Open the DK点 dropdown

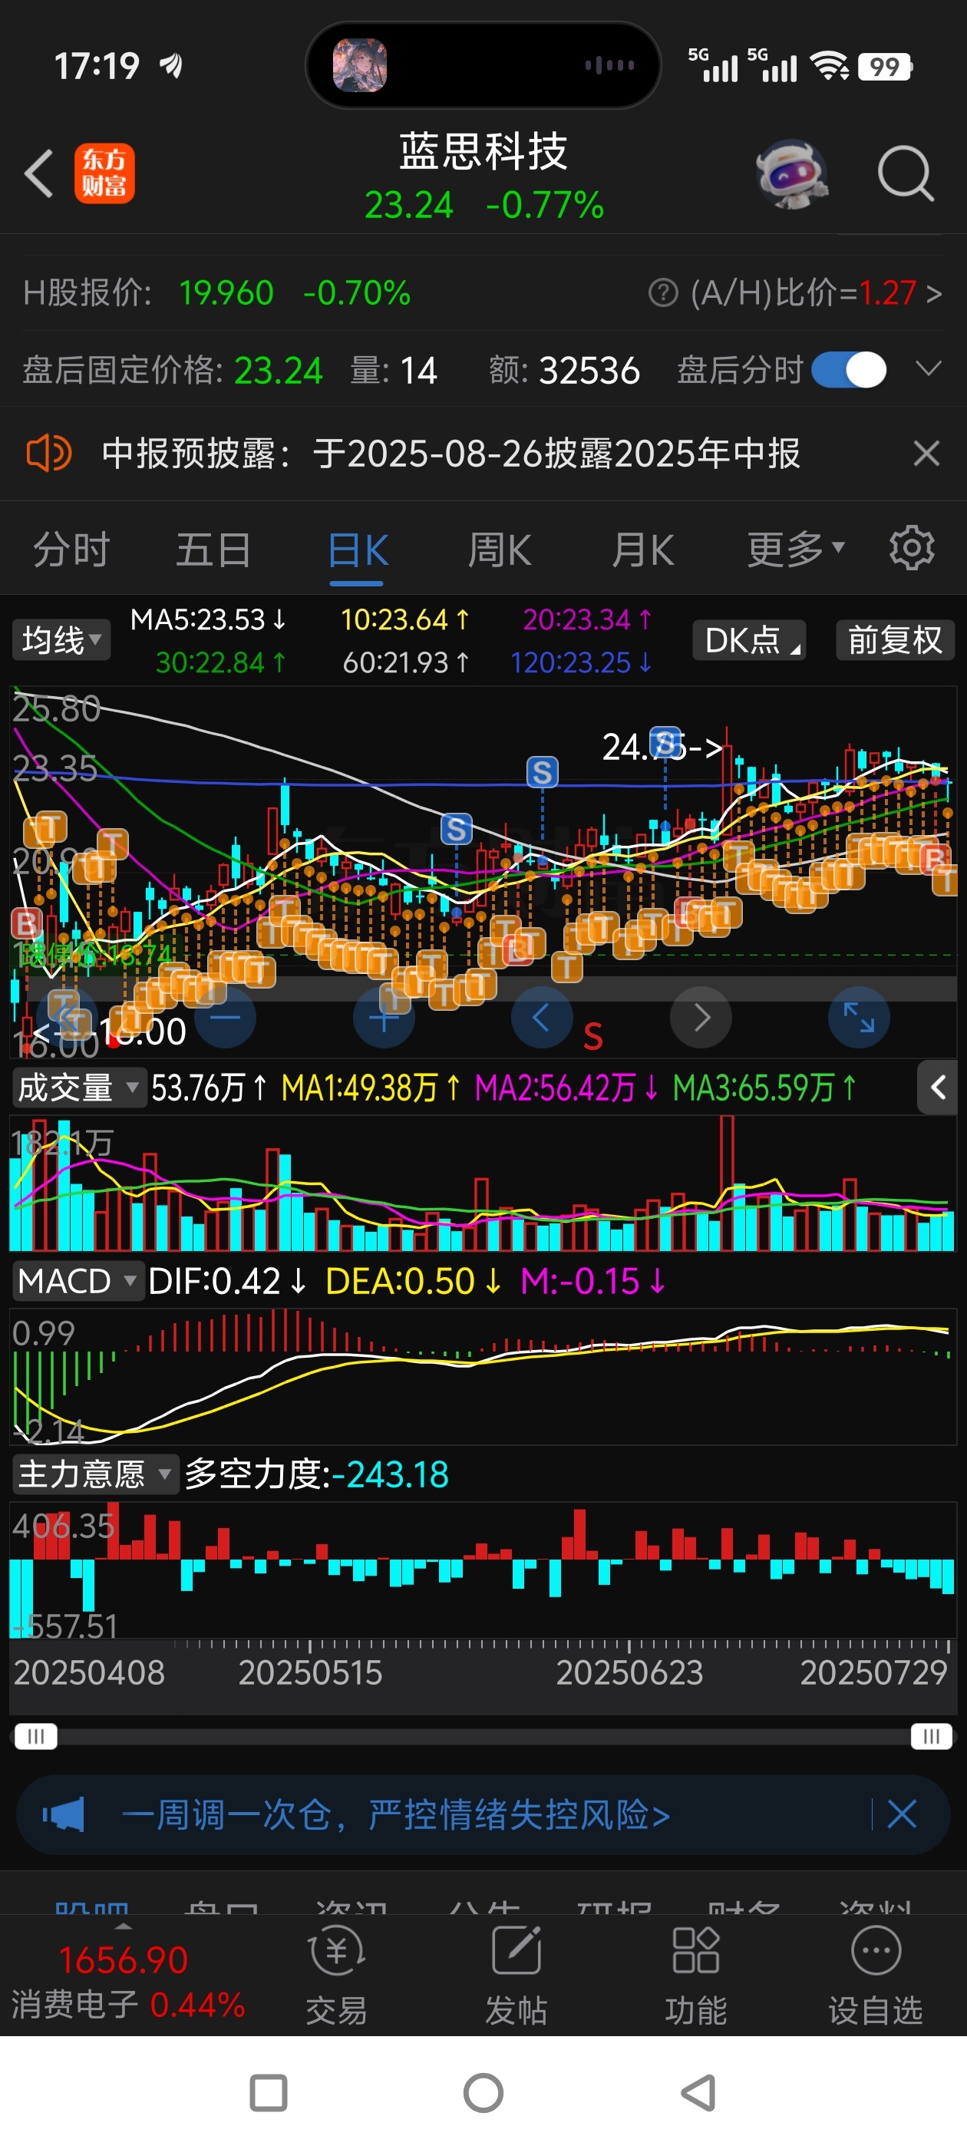[749, 640]
